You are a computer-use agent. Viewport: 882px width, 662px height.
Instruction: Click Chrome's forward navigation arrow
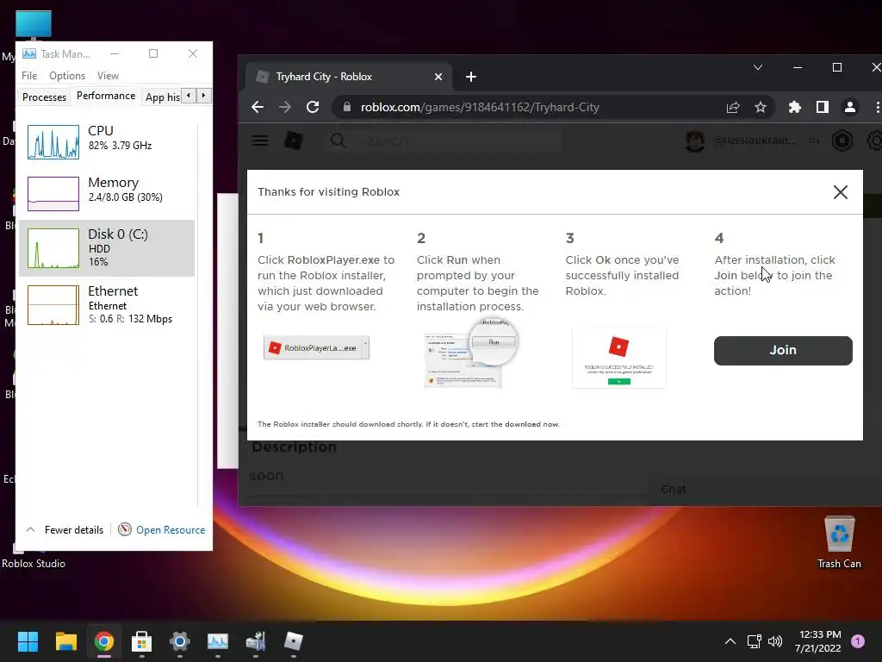click(285, 107)
